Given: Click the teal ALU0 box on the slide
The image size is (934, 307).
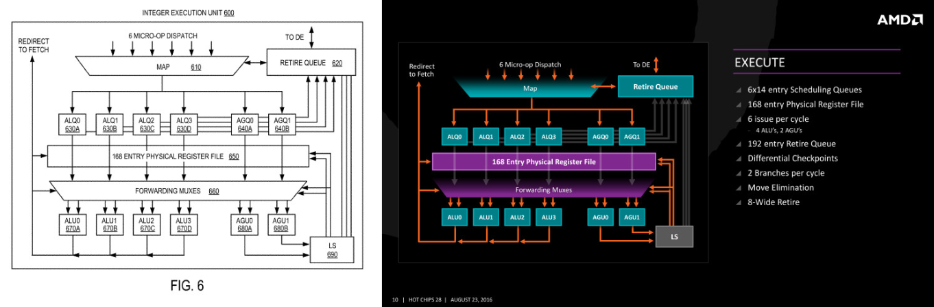Looking at the screenshot, I should click(x=455, y=217).
